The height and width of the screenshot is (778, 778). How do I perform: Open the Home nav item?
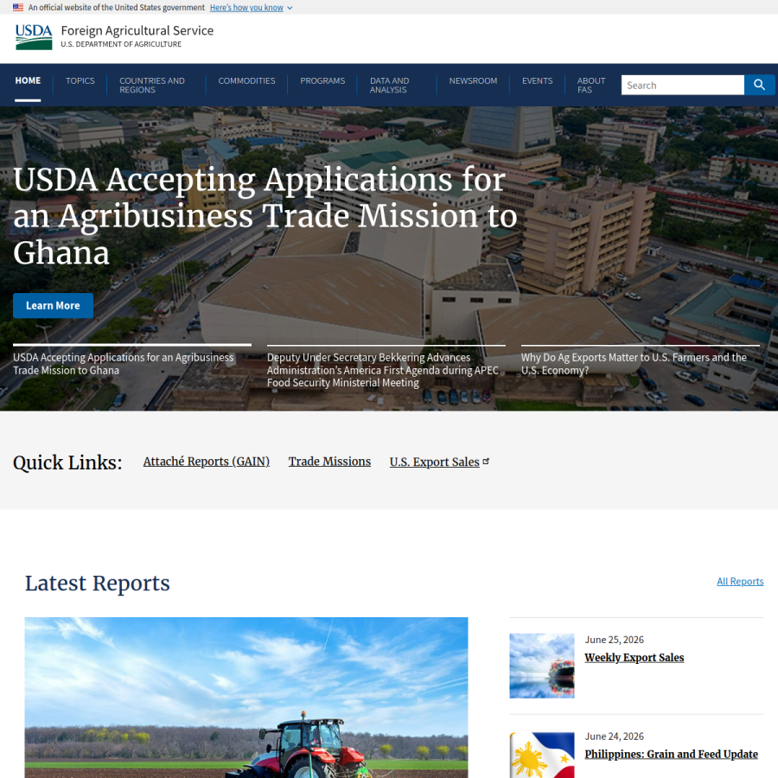tap(28, 80)
